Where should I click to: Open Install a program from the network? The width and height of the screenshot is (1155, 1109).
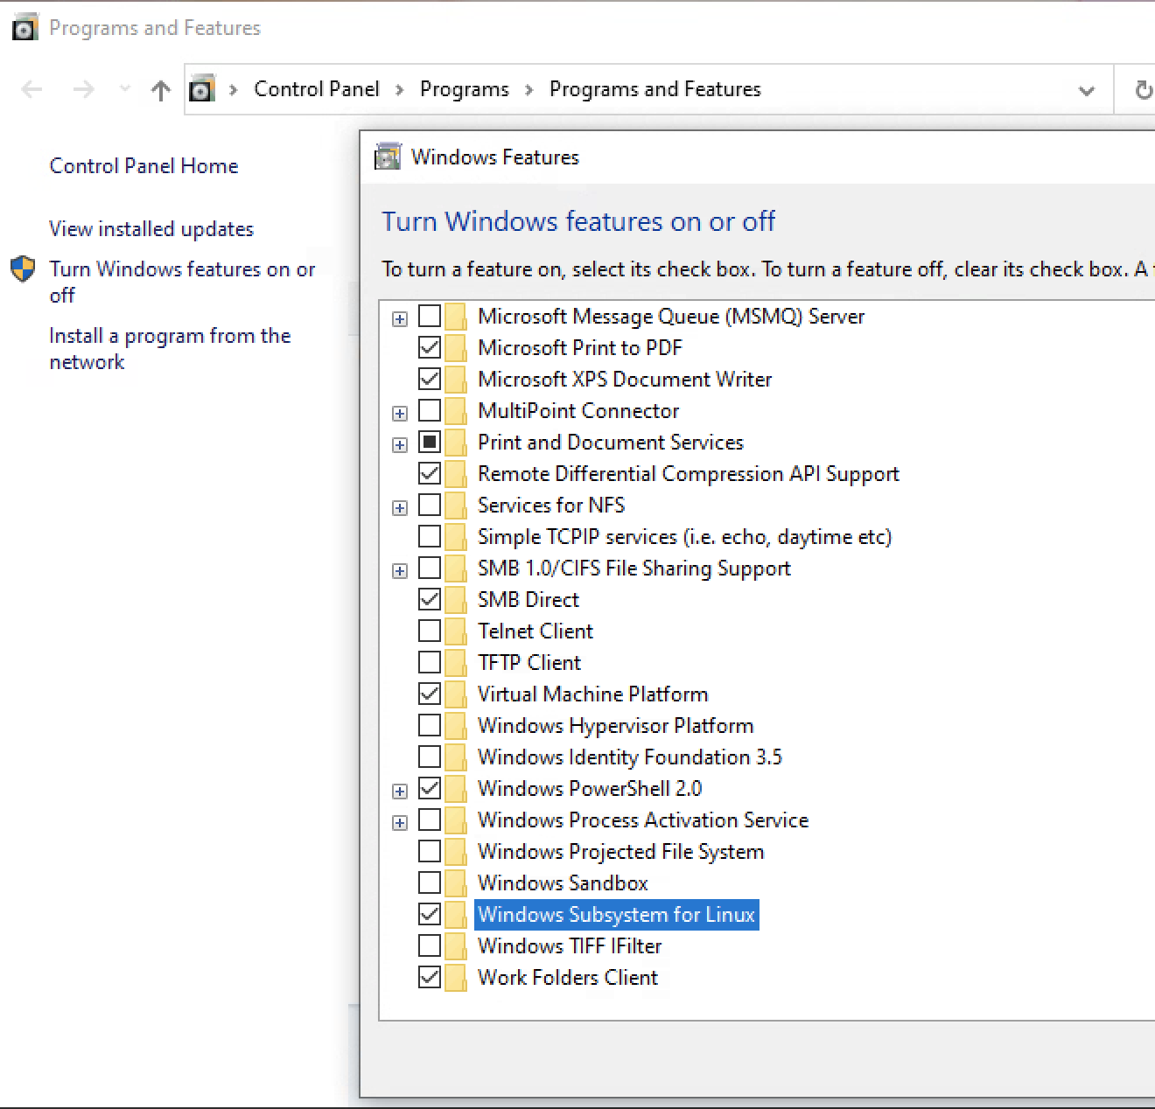170,348
